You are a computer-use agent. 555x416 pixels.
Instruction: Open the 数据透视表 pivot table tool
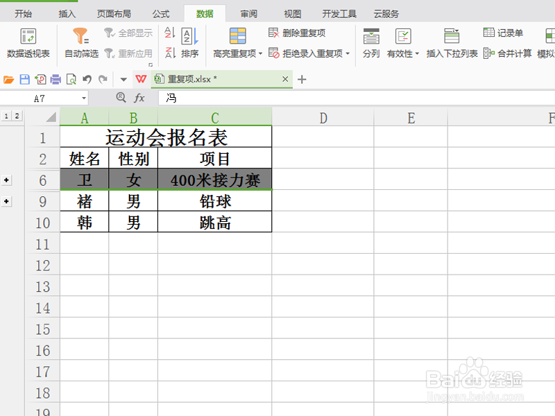(x=28, y=43)
